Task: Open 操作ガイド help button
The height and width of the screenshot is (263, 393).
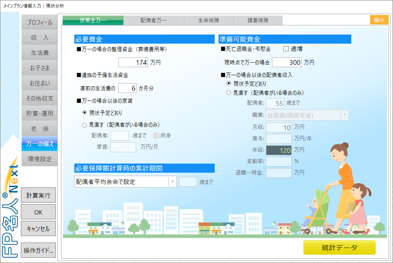Action: [x=38, y=250]
